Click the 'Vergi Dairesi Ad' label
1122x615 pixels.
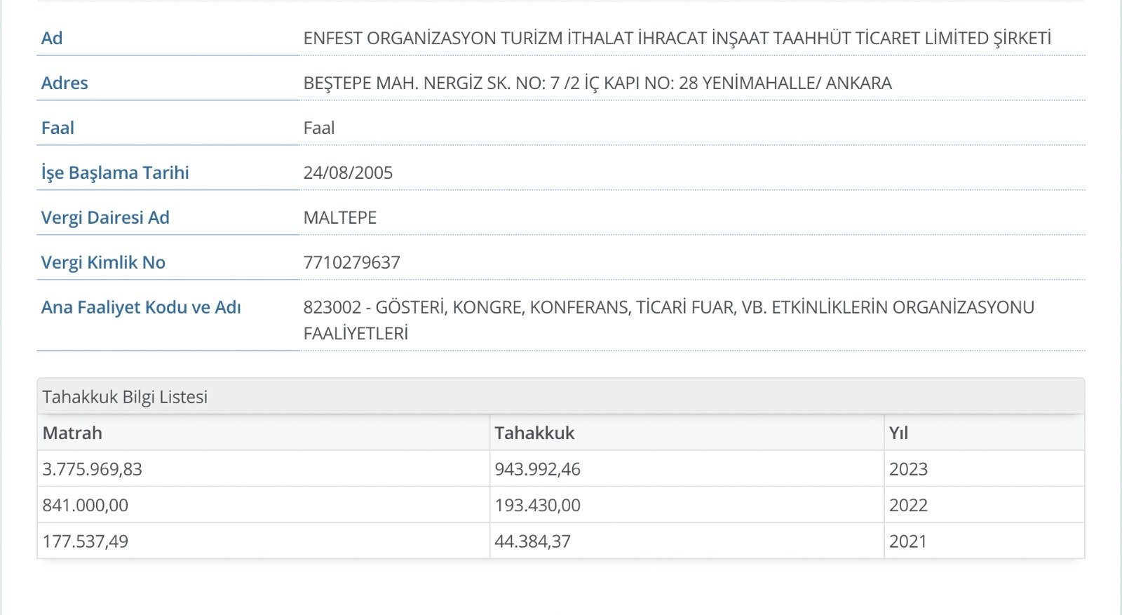105,217
